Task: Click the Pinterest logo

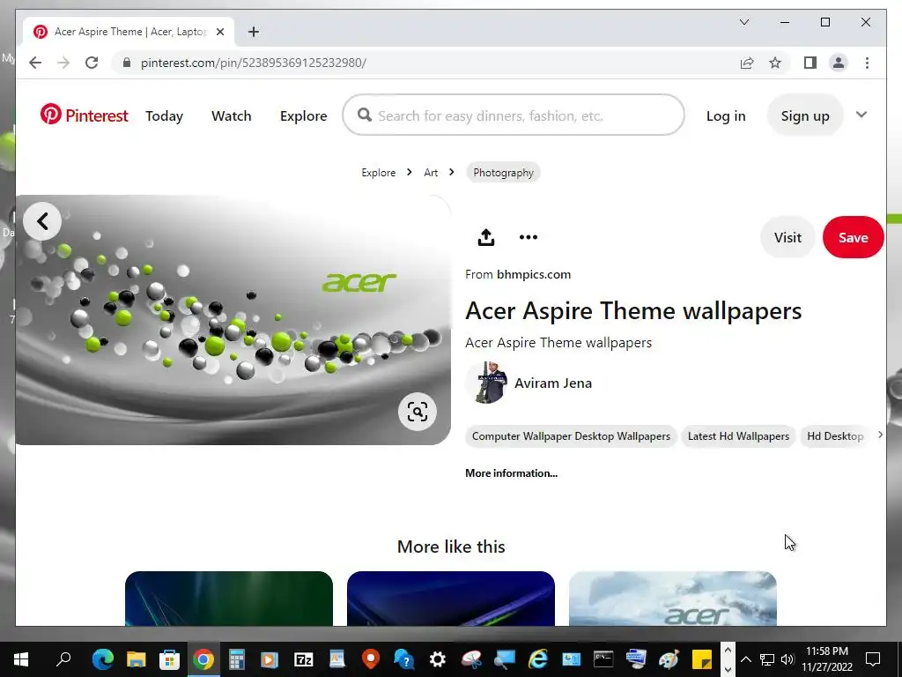Action: (84, 115)
